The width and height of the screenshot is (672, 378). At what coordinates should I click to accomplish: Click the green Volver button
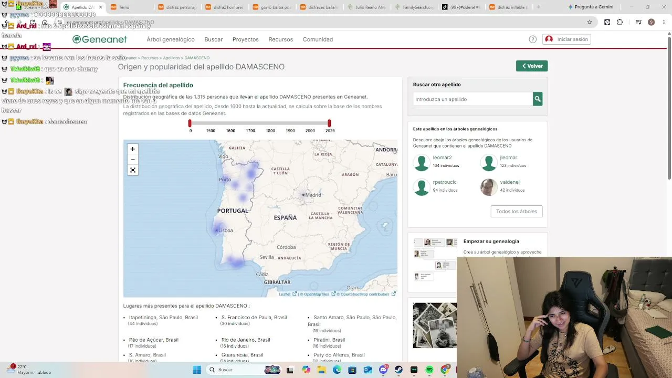(532, 66)
